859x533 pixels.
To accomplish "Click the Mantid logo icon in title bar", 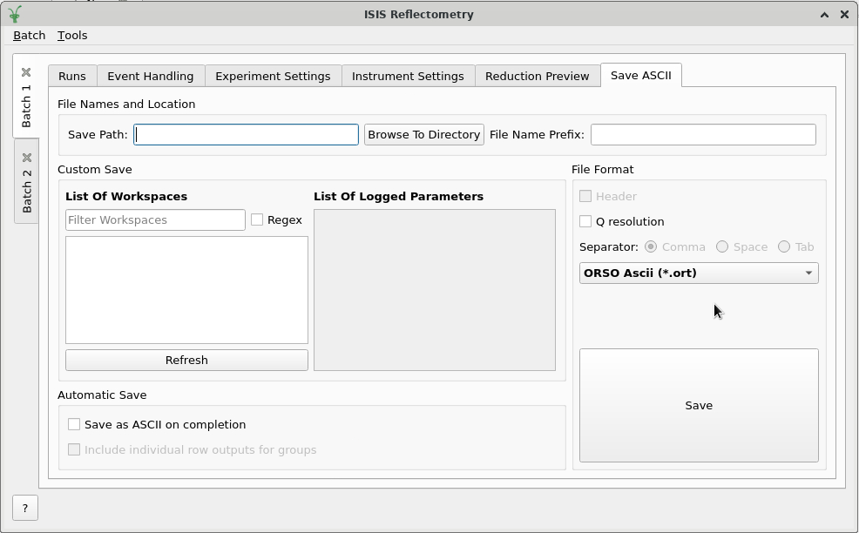I will point(15,14).
